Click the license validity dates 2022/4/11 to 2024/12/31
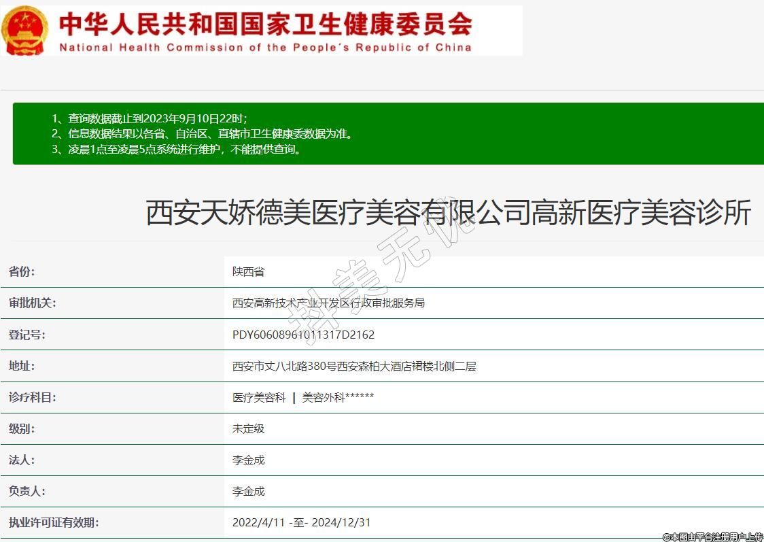Image resolution: width=764 pixels, height=542 pixels. [x=301, y=522]
